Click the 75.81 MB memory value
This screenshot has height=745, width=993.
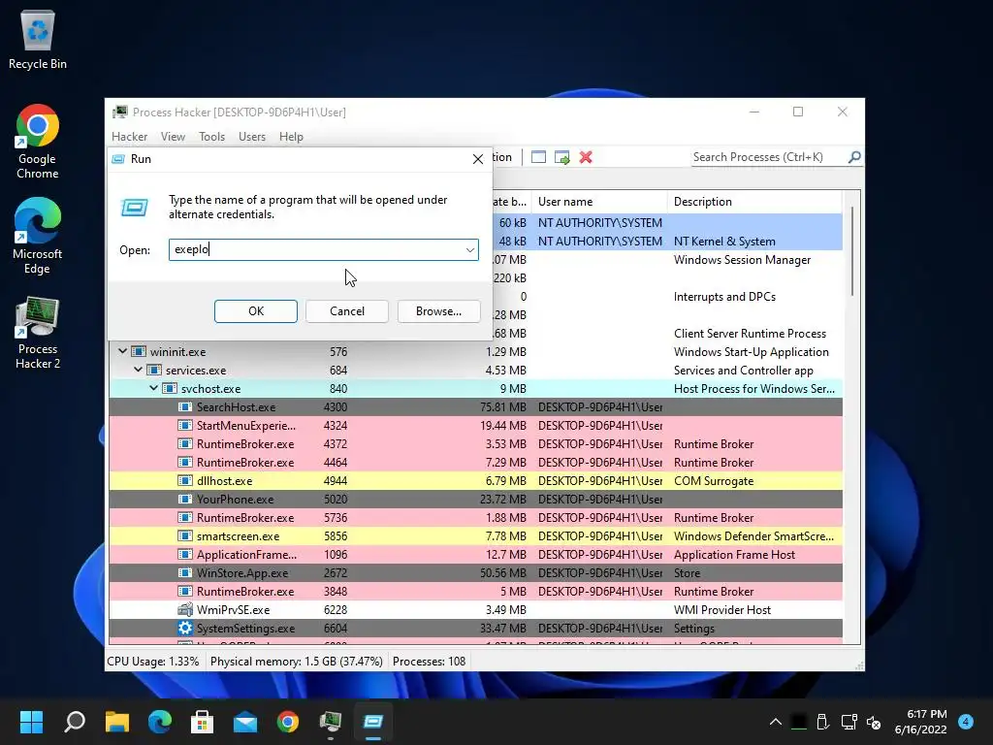point(503,406)
